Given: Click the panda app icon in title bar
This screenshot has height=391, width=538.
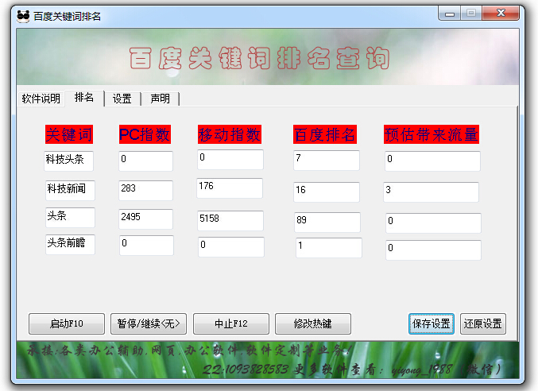Looking at the screenshot, I should coord(23,16).
